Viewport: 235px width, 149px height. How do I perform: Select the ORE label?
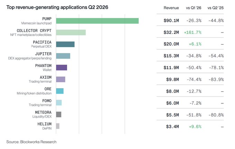click(x=48, y=89)
